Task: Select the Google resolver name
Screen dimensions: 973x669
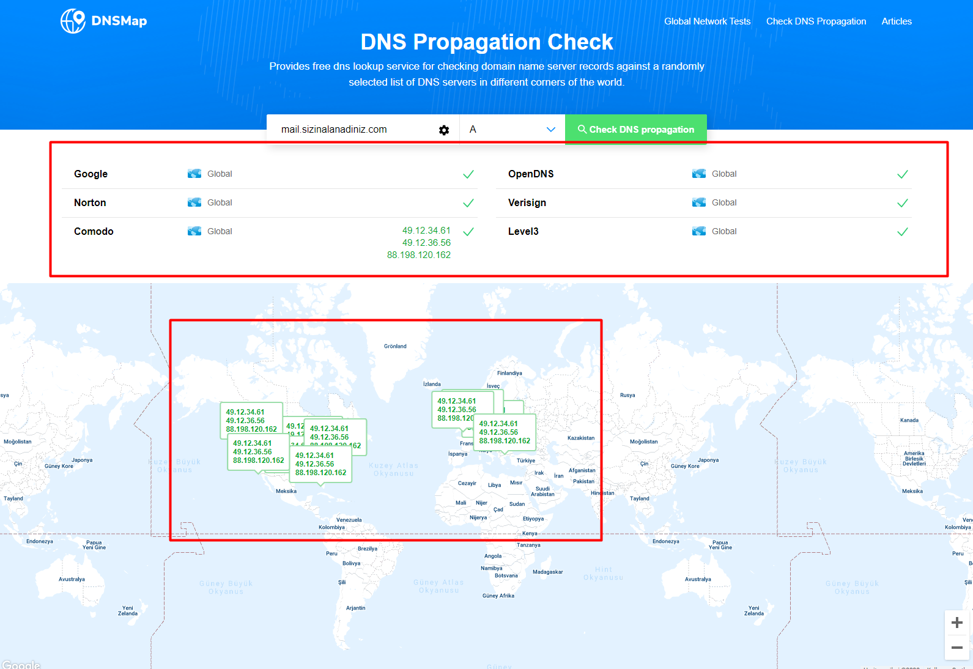Action: coord(91,174)
